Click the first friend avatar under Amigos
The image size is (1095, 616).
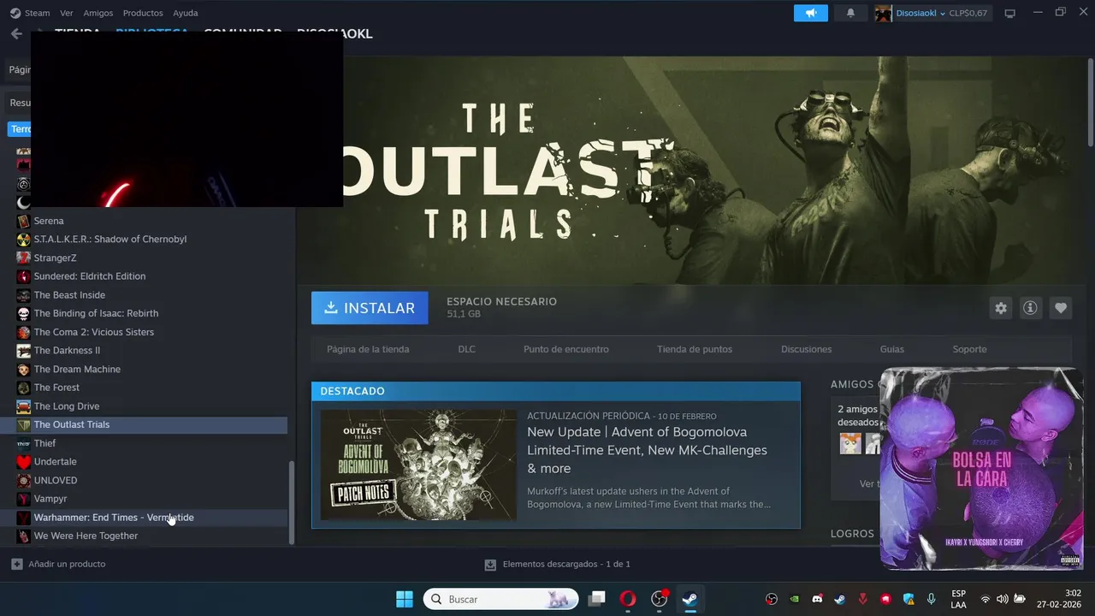pyautogui.click(x=850, y=443)
